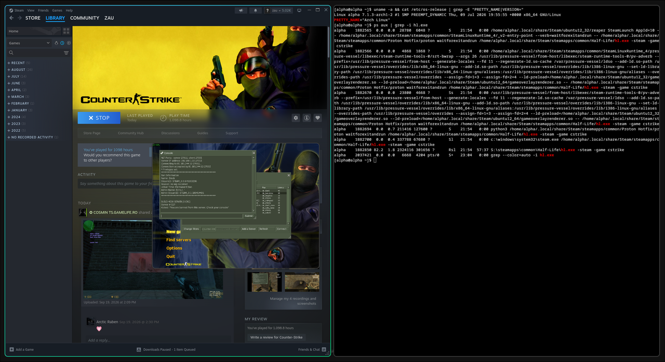Open Counter-Strike manage gear icon
Screen dimensions: 665x362
(x=296, y=118)
